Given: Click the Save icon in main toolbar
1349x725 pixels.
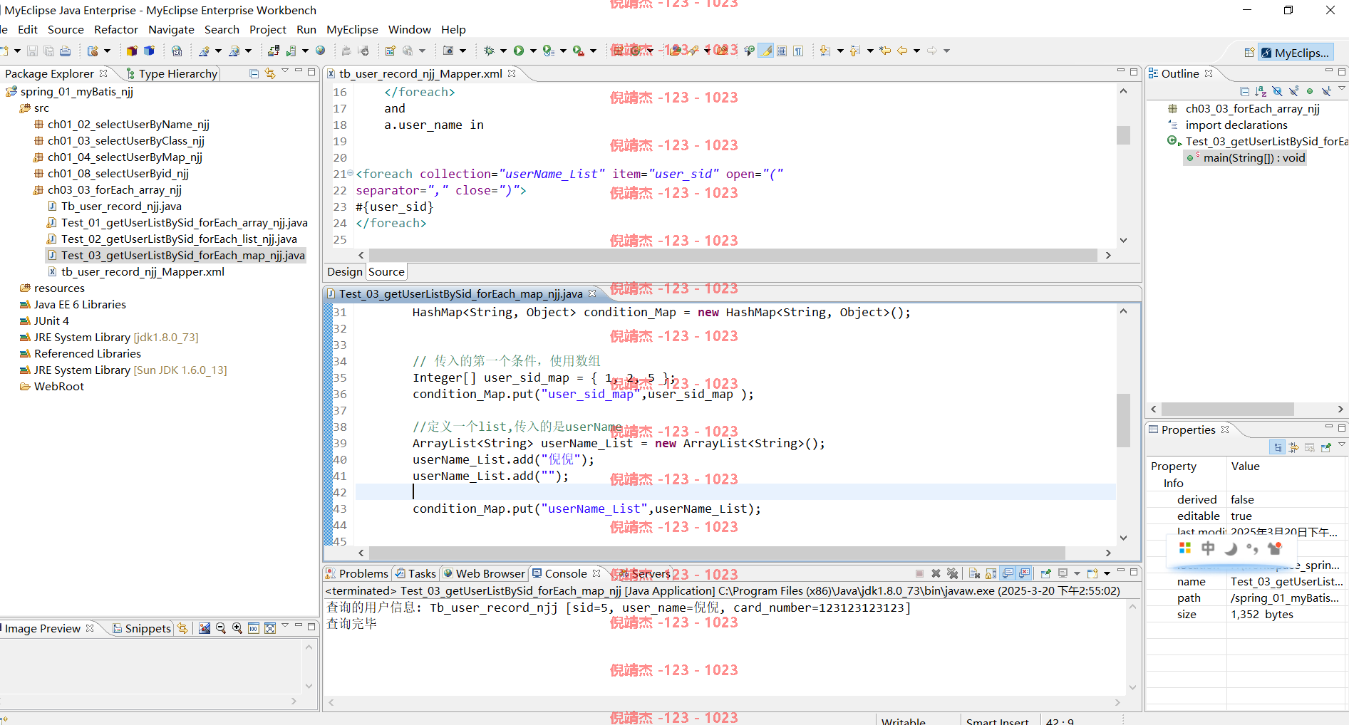Looking at the screenshot, I should pos(32,51).
